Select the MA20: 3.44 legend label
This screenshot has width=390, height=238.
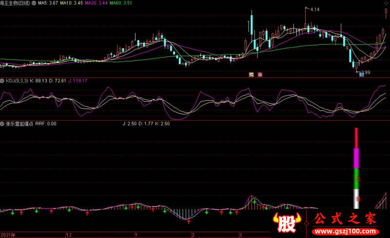[x=96, y=3]
